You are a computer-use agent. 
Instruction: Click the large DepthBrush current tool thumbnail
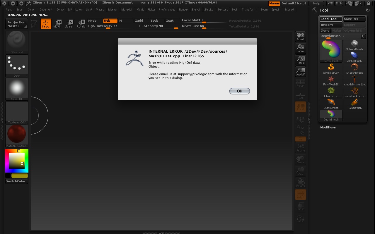[331, 51]
